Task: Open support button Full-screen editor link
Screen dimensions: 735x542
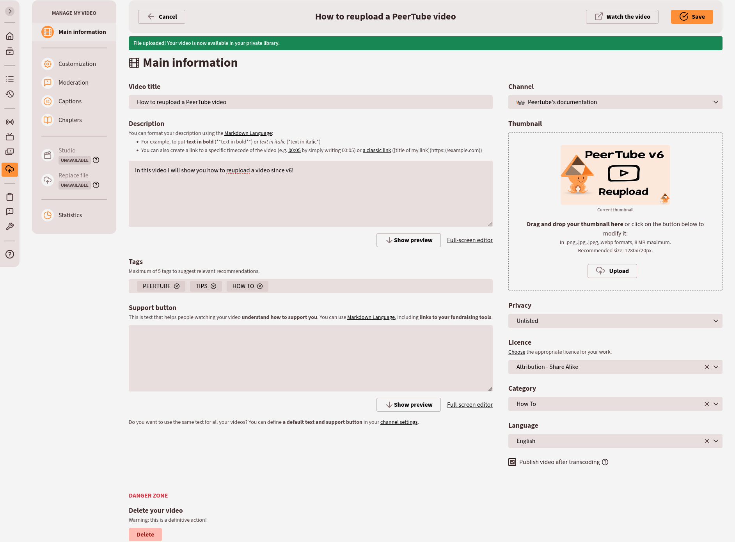Action: [x=470, y=405]
